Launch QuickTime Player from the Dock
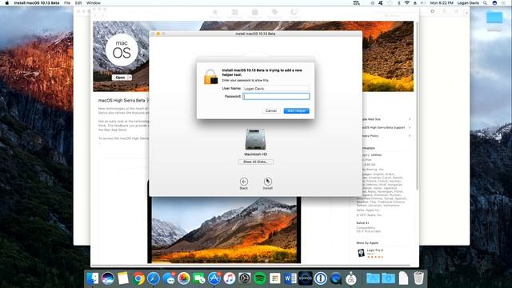This screenshot has width=512, height=288. tap(336, 278)
